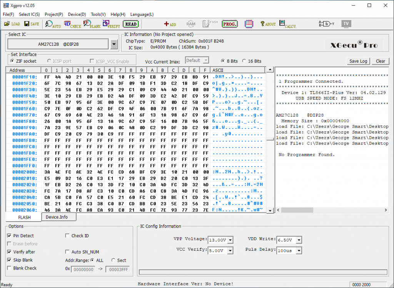Switch to the FLASH tab
This screenshot has width=394, height=288.
click(x=24, y=218)
